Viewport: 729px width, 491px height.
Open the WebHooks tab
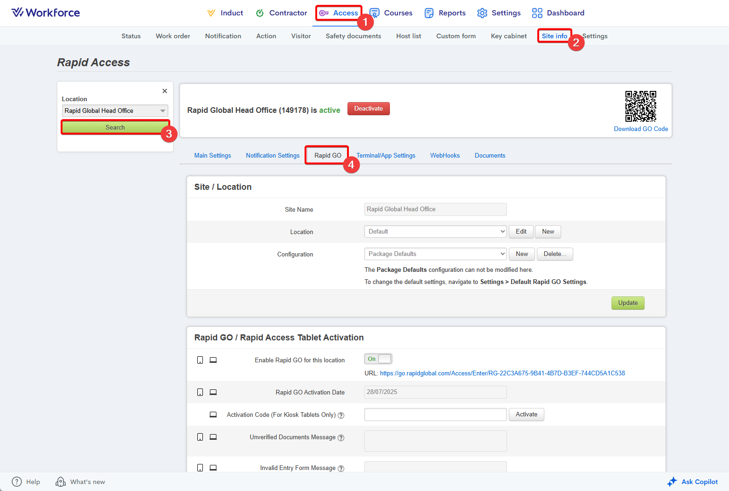pyautogui.click(x=444, y=156)
